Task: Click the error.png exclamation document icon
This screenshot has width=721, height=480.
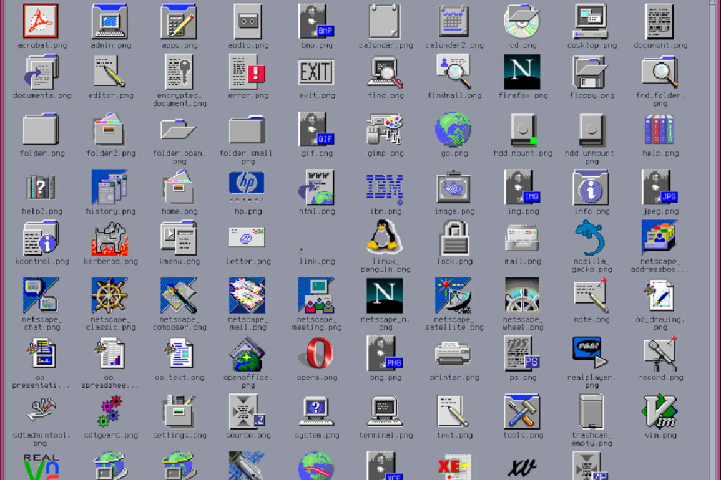Action: (x=247, y=72)
